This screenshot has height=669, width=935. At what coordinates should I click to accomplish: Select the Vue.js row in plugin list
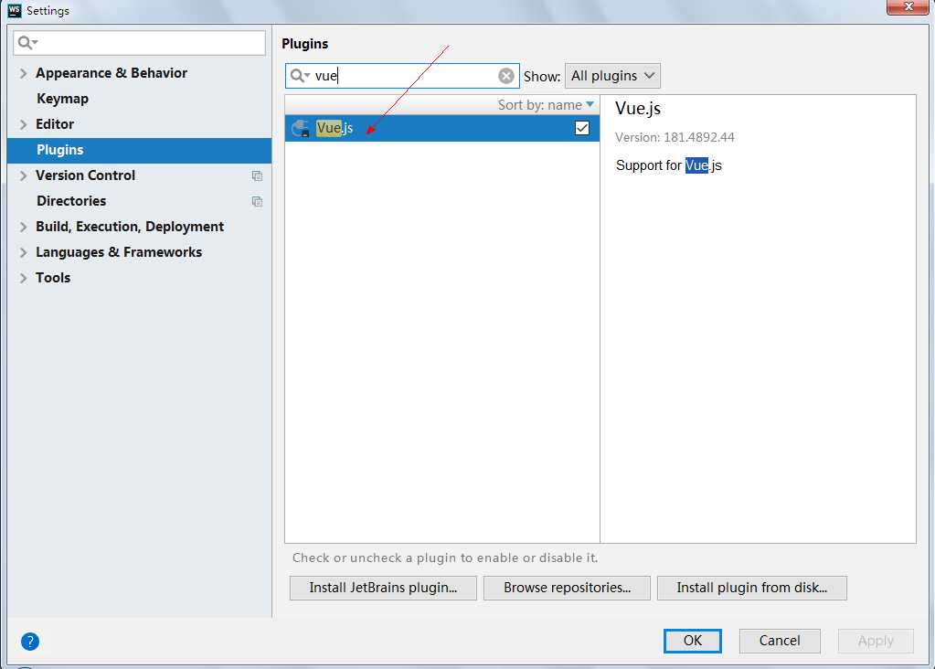tap(441, 128)
